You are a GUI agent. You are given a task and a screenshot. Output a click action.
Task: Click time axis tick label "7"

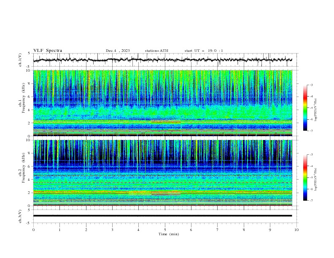(x=218, y=230)
